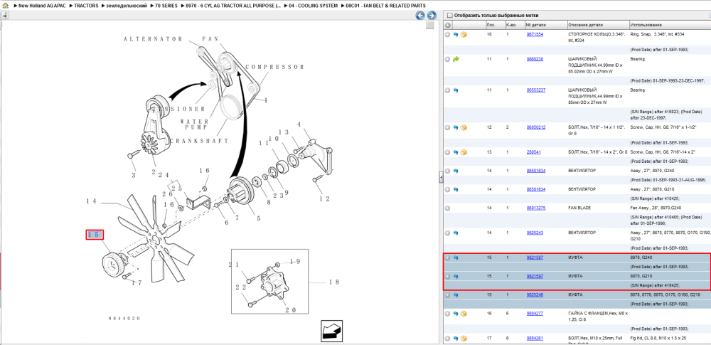The height and width of the screenshot is (345, 711).
Task: Click usage text '8670, 8770, 8870, G170, G190, G210'
Action: pyautogui.click(x=665, y=294)
